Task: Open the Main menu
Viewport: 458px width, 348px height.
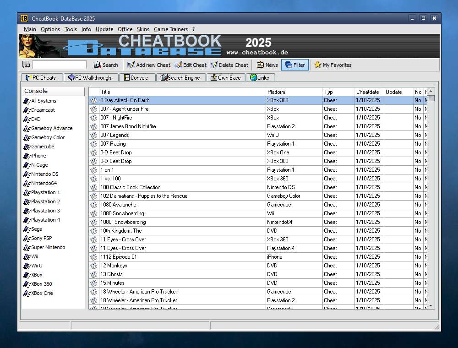Action: click(x=30, y=29)
